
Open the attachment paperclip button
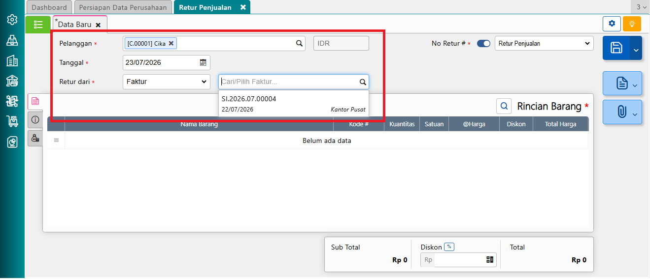pos(622,112)
